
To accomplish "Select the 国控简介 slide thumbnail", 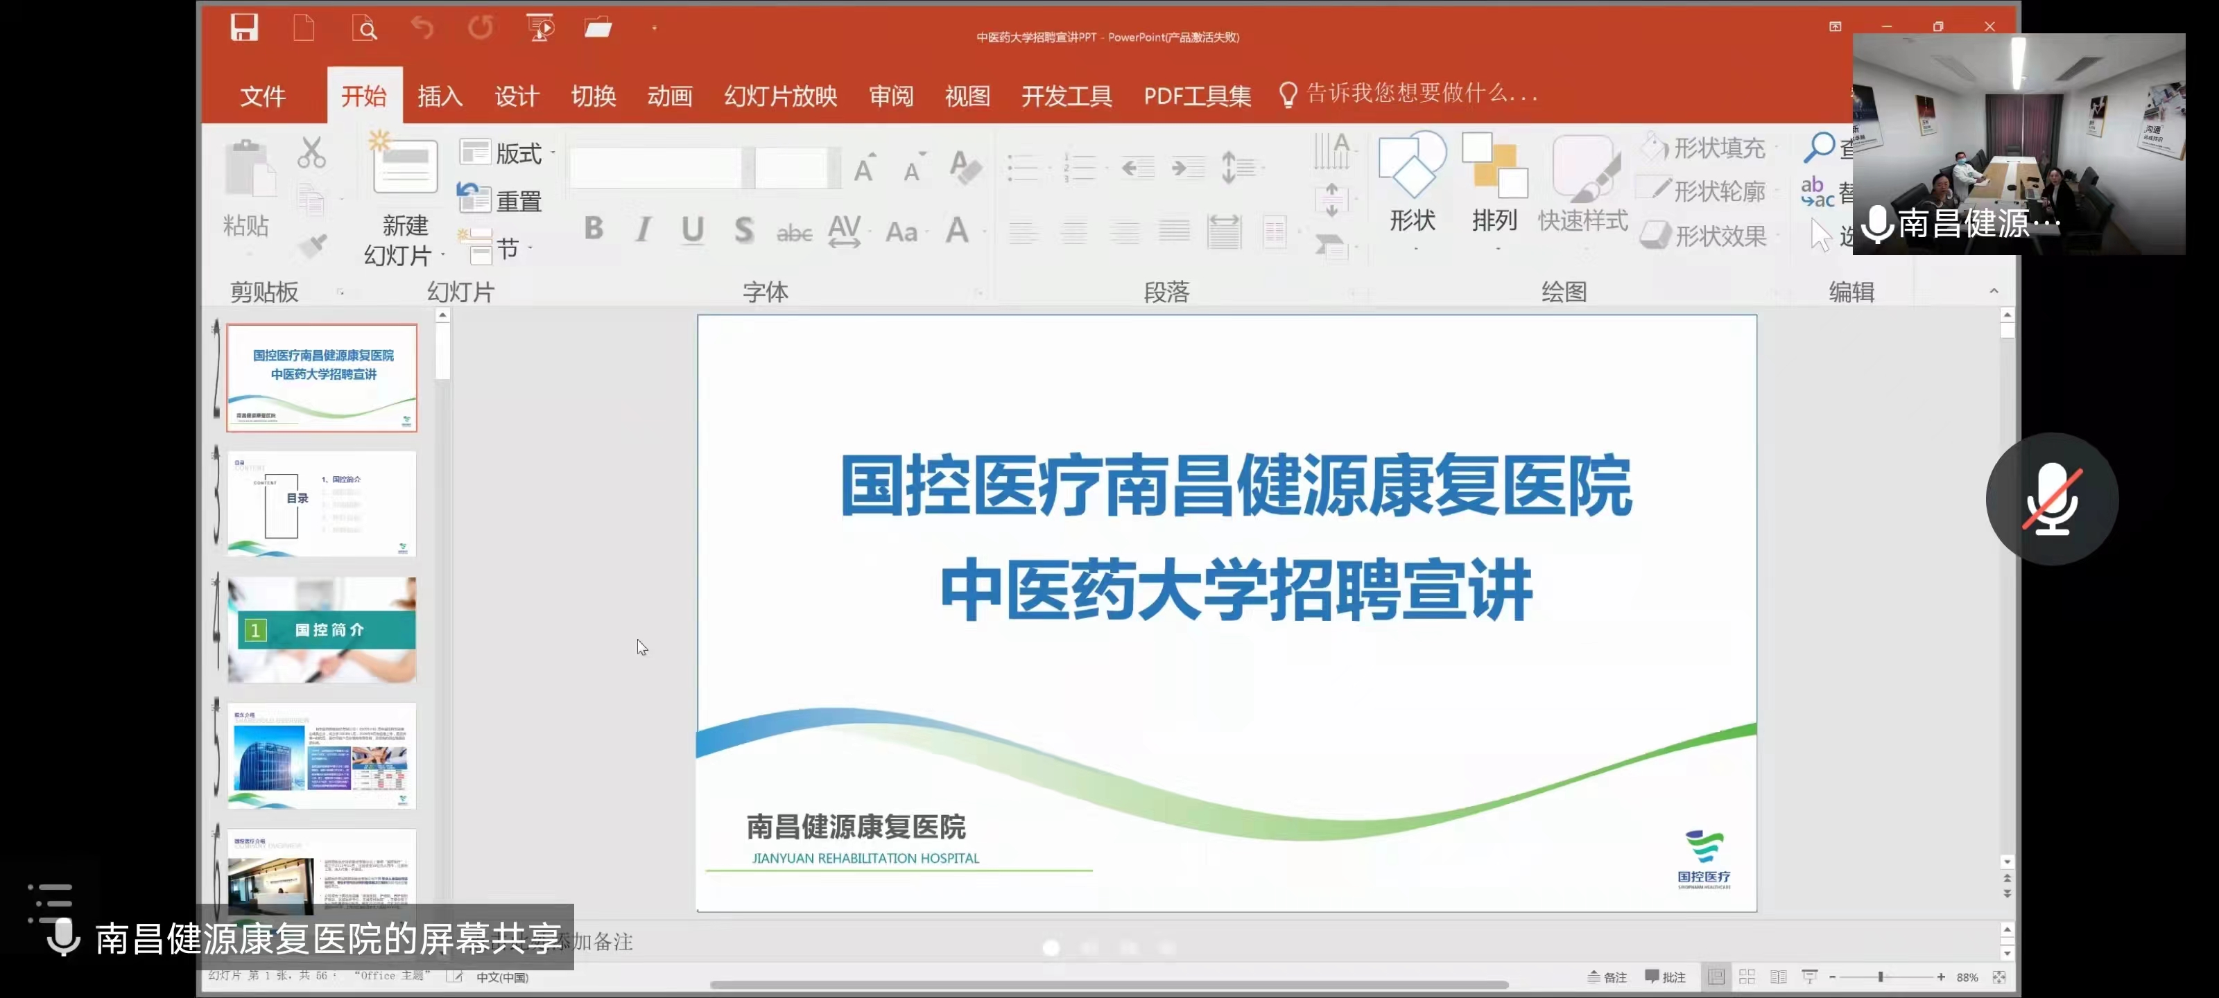I will (x=321, y=629).
